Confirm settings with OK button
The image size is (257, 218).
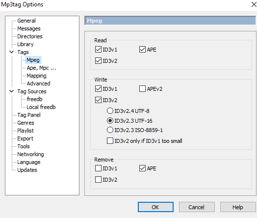pos(155,207)
